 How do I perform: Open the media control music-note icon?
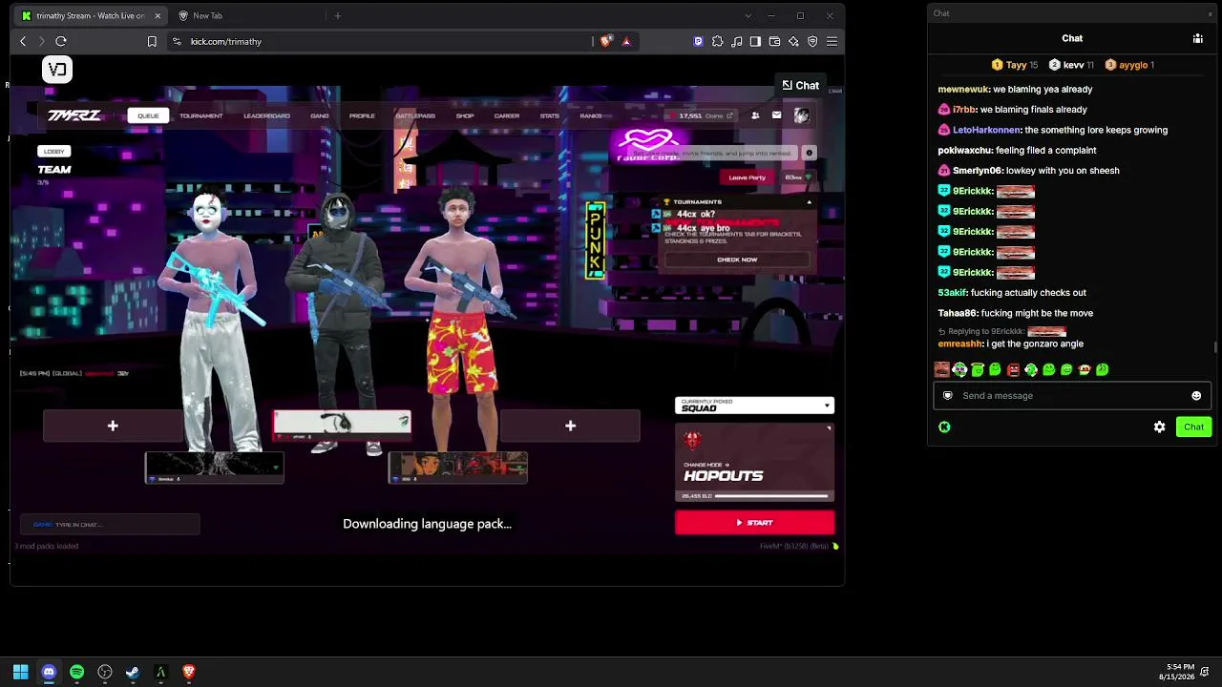point(736,41)
